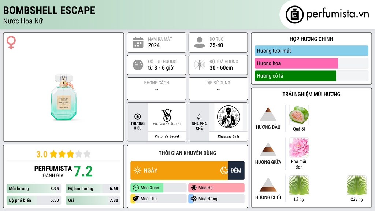The width and height of the screenshot is (375, 211).
Task: Click the orange Ngày daytime bar
Action: (x=179, y=170)
